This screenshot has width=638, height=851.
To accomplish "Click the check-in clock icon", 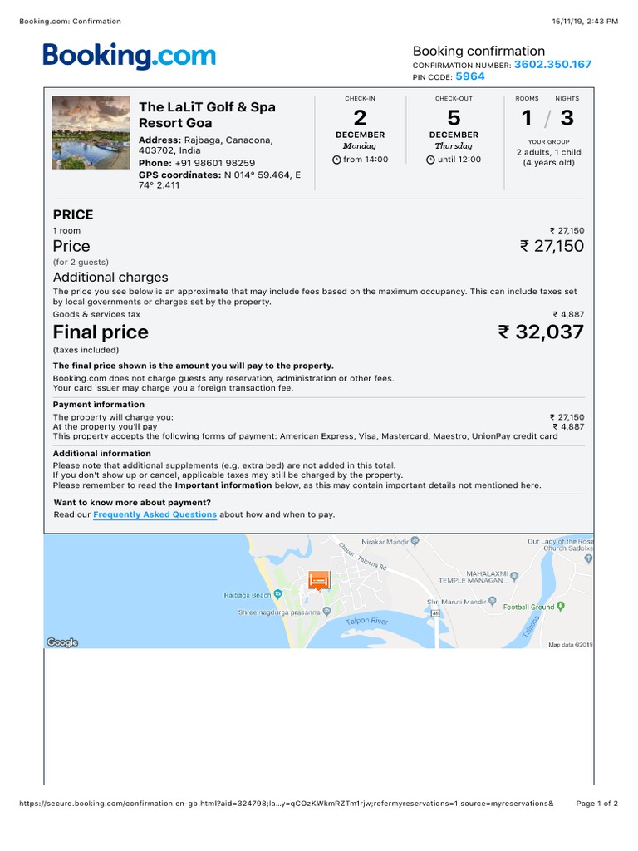I will pyautogui.click(x=336, y=160).
